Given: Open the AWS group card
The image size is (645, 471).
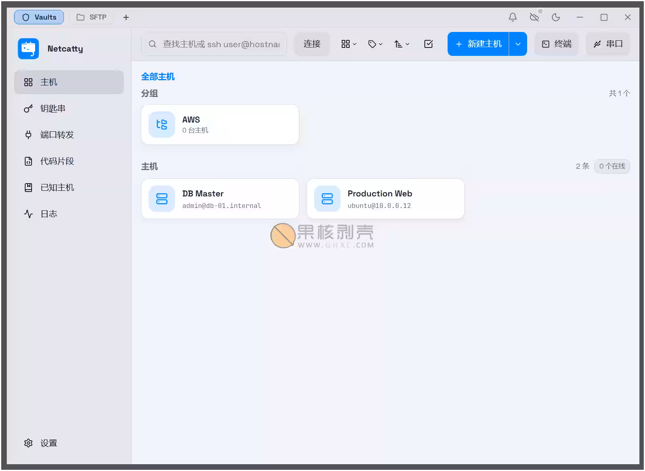Looking at the screenshot, I should coord(220,125).
